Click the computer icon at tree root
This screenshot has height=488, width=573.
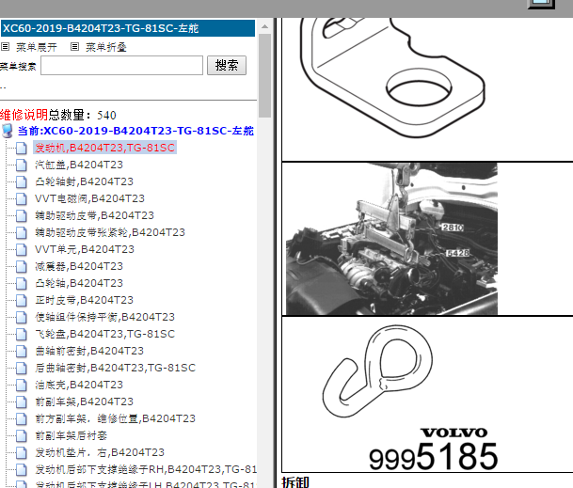coord(8,131)
